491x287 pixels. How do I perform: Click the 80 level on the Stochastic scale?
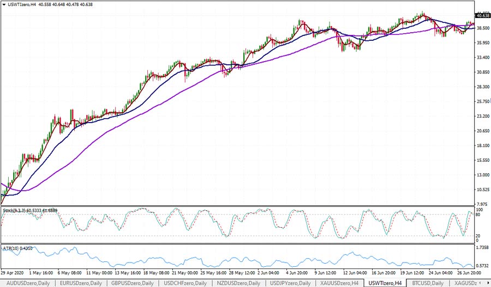pos(479,215)
